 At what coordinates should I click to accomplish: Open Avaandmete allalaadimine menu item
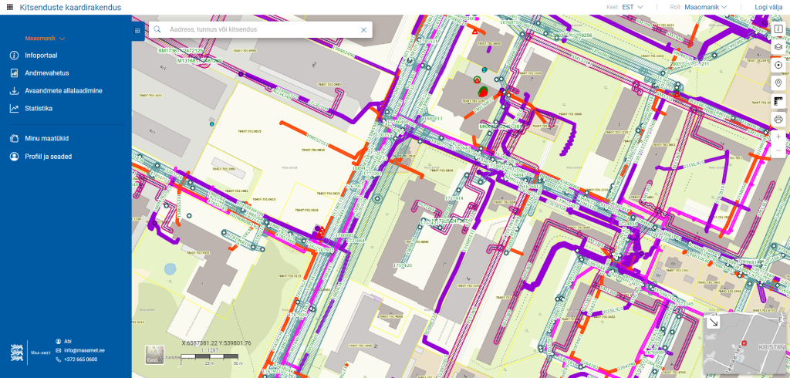click(x=63, y=91)
